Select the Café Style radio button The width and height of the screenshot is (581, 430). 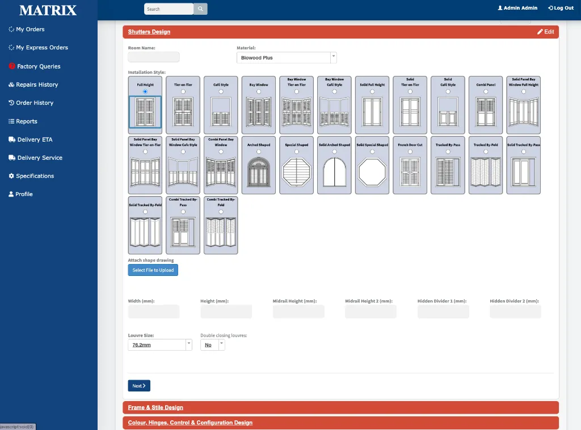(x=221, y=91)
